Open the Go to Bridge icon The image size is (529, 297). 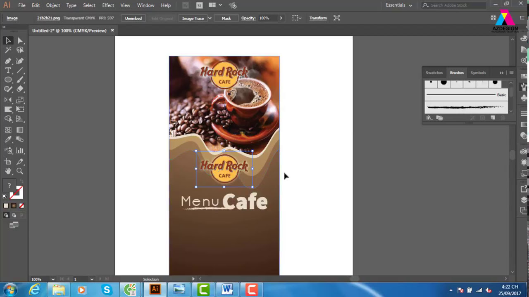[186, 5]
